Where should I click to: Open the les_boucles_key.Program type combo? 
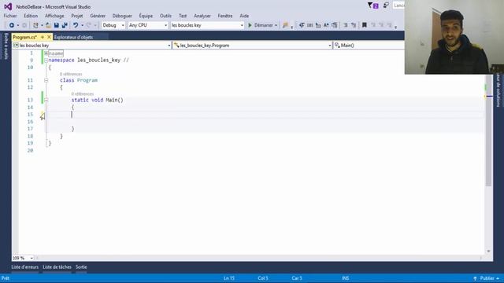click(x=252, y=46)
